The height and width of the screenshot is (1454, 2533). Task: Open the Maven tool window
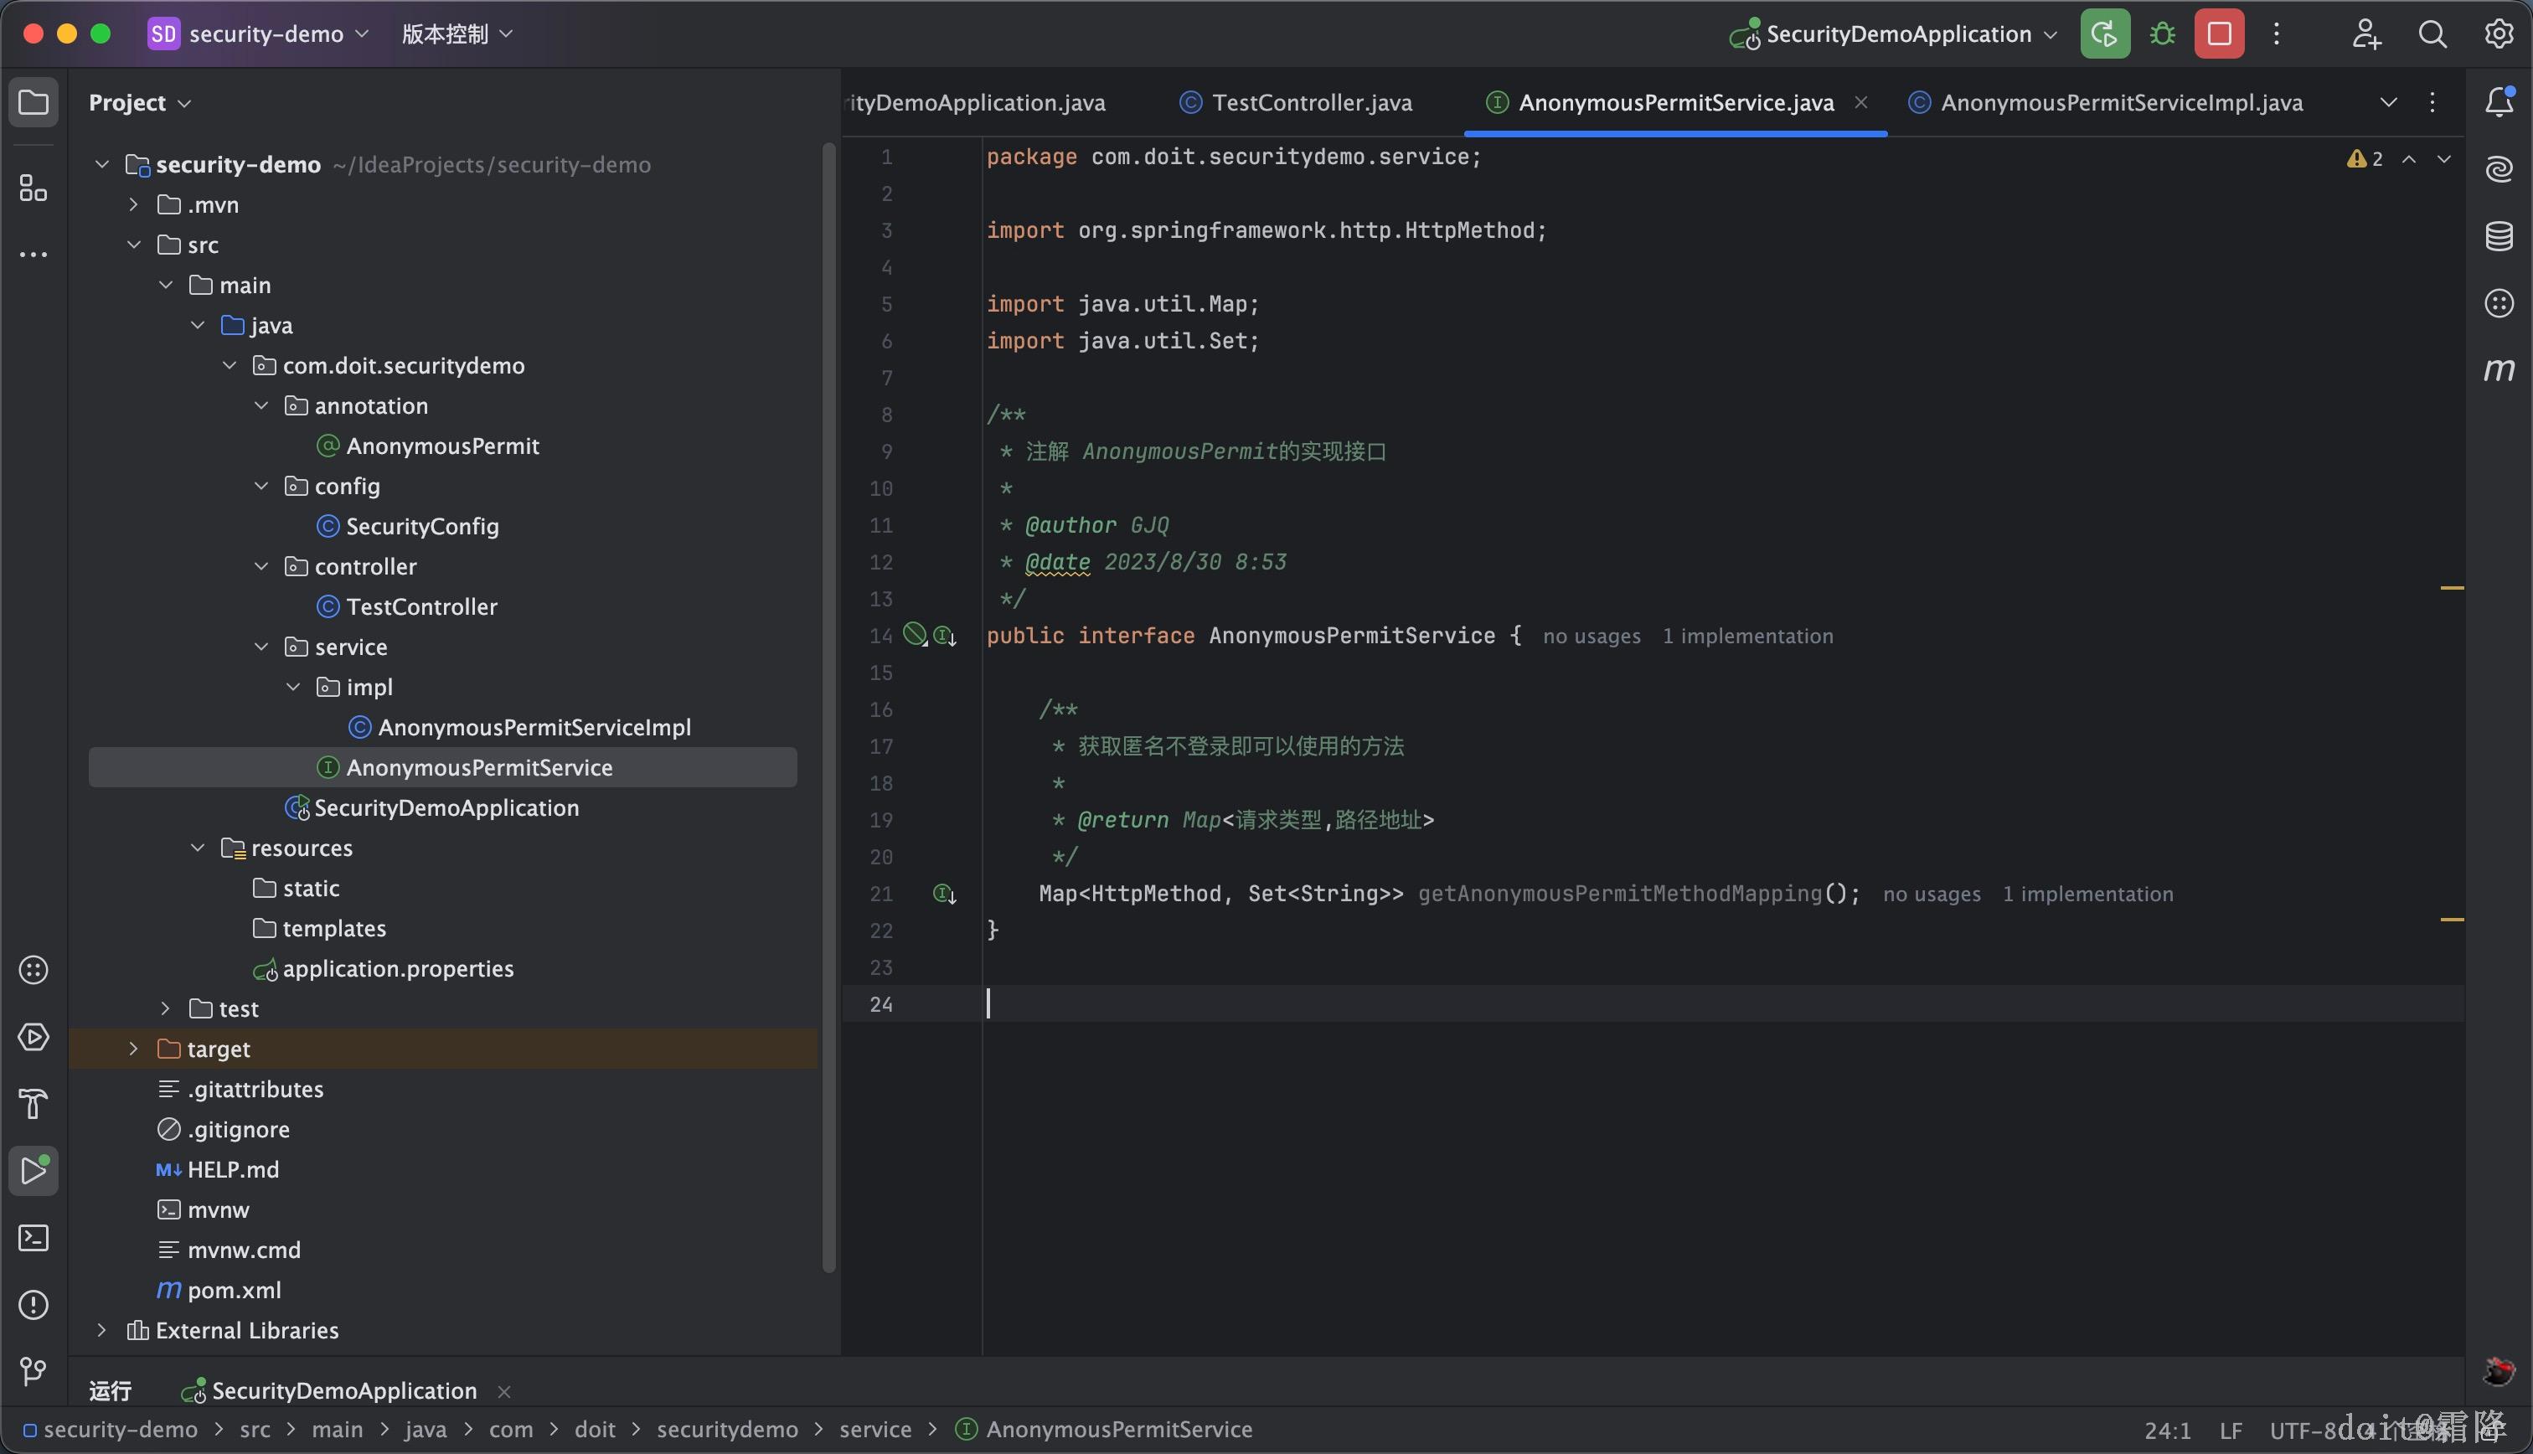(2498, 369)
